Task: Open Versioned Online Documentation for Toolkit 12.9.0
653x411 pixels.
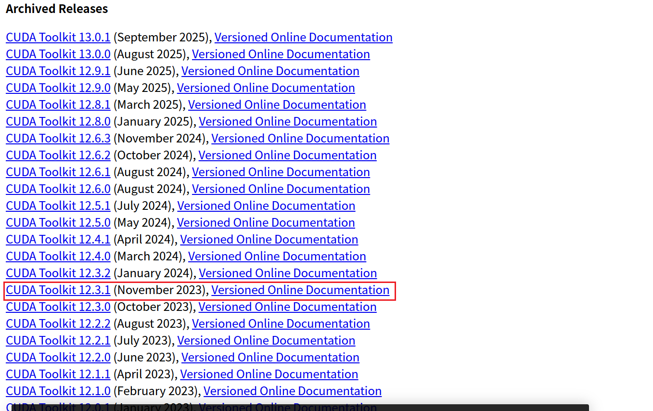Action: [266, 88]
